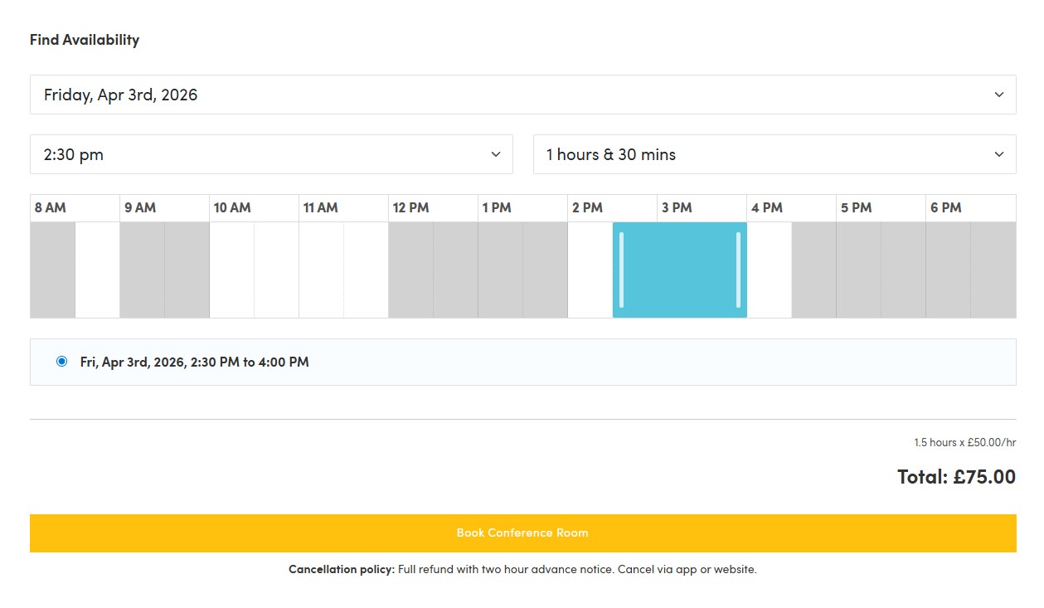Click the 6 PM column header
1044x608 pixels.
tap(948, 207)
